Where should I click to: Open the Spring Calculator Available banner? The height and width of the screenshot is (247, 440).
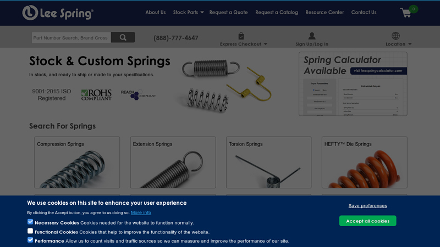pyautogui.click(x=353, y=83)
